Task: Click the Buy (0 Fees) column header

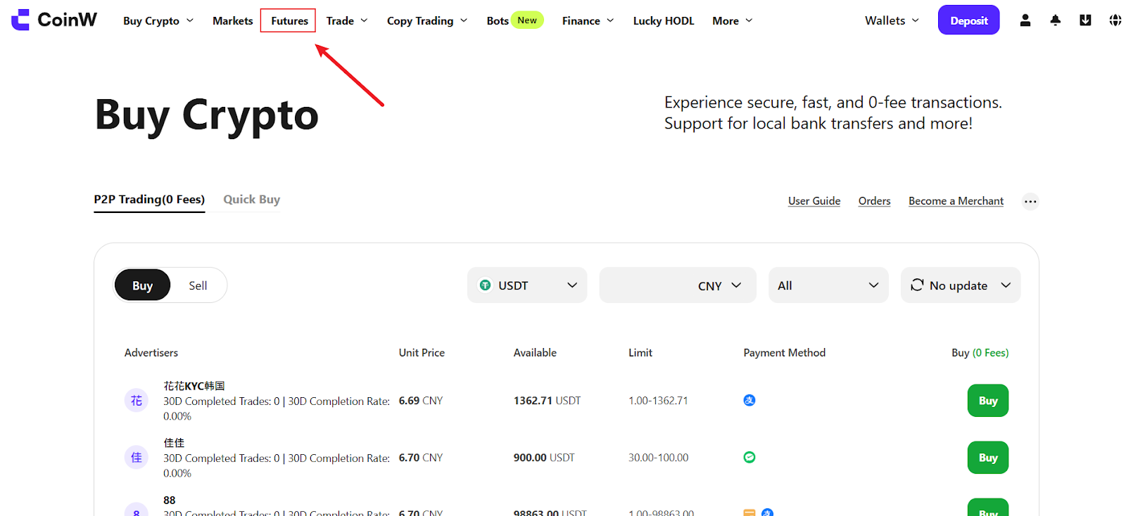Action: coord(980,353)
